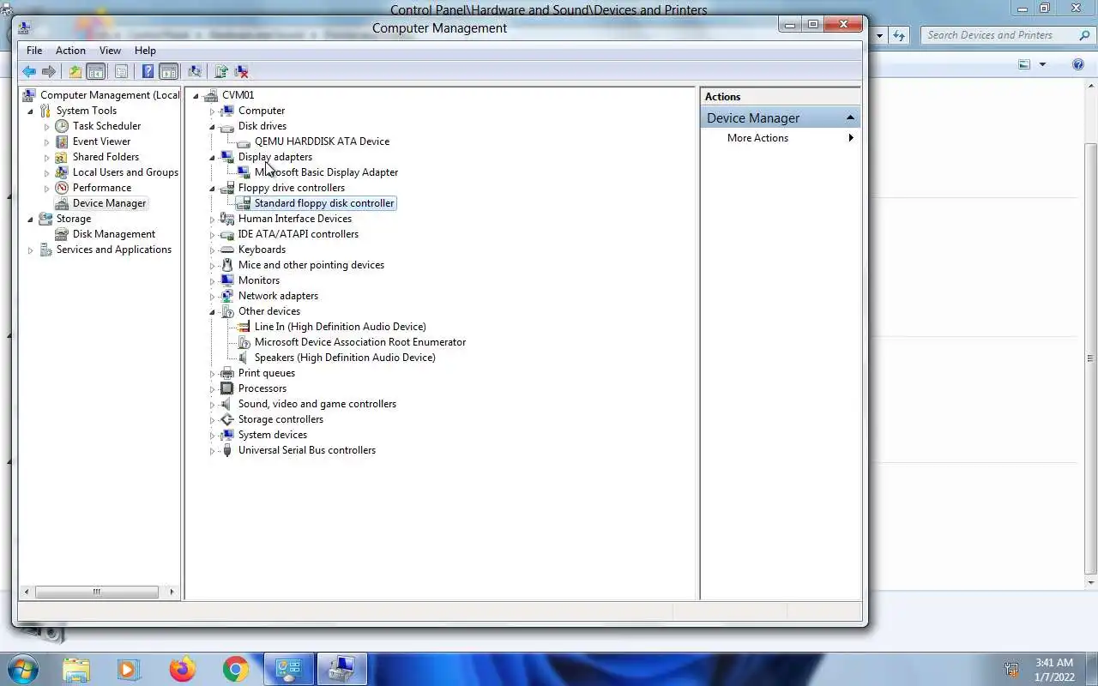The image size is (1098, 686).
Task: Launch Firefox from the taskbar
Action: pos(182,669)
